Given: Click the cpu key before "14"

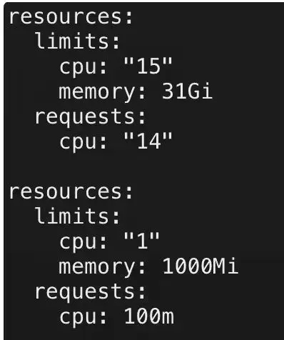Looking at the screenshot, I should click(83, 143).
